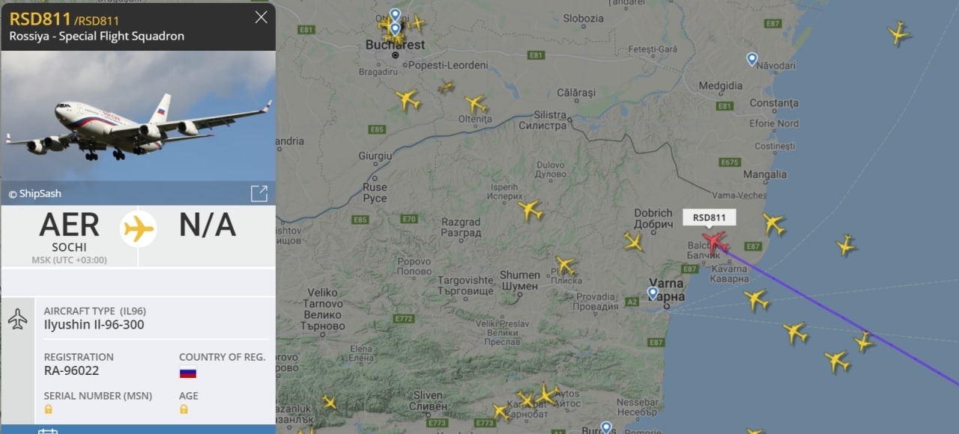The height and width of the screenshot is (434, 959).
Task: Close the RSD811 flight details panel
Action: 261,17
